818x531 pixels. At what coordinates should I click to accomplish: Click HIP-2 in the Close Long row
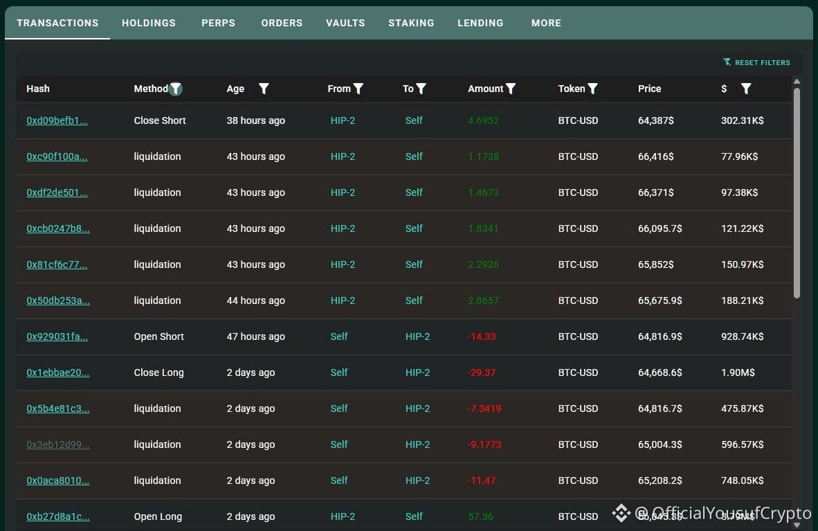coord(418,372)
